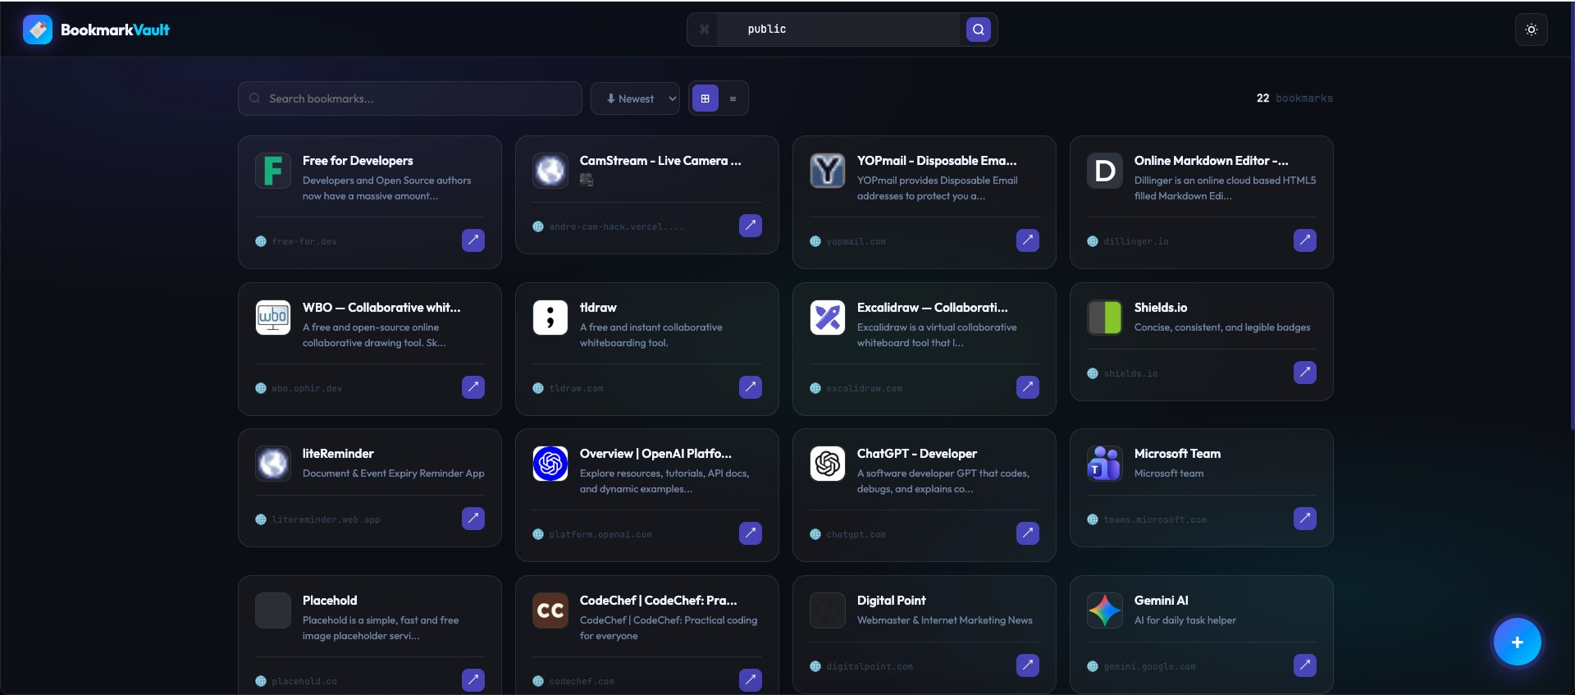
Task: Click the shields.io URL text
Action: [1130, 373]
